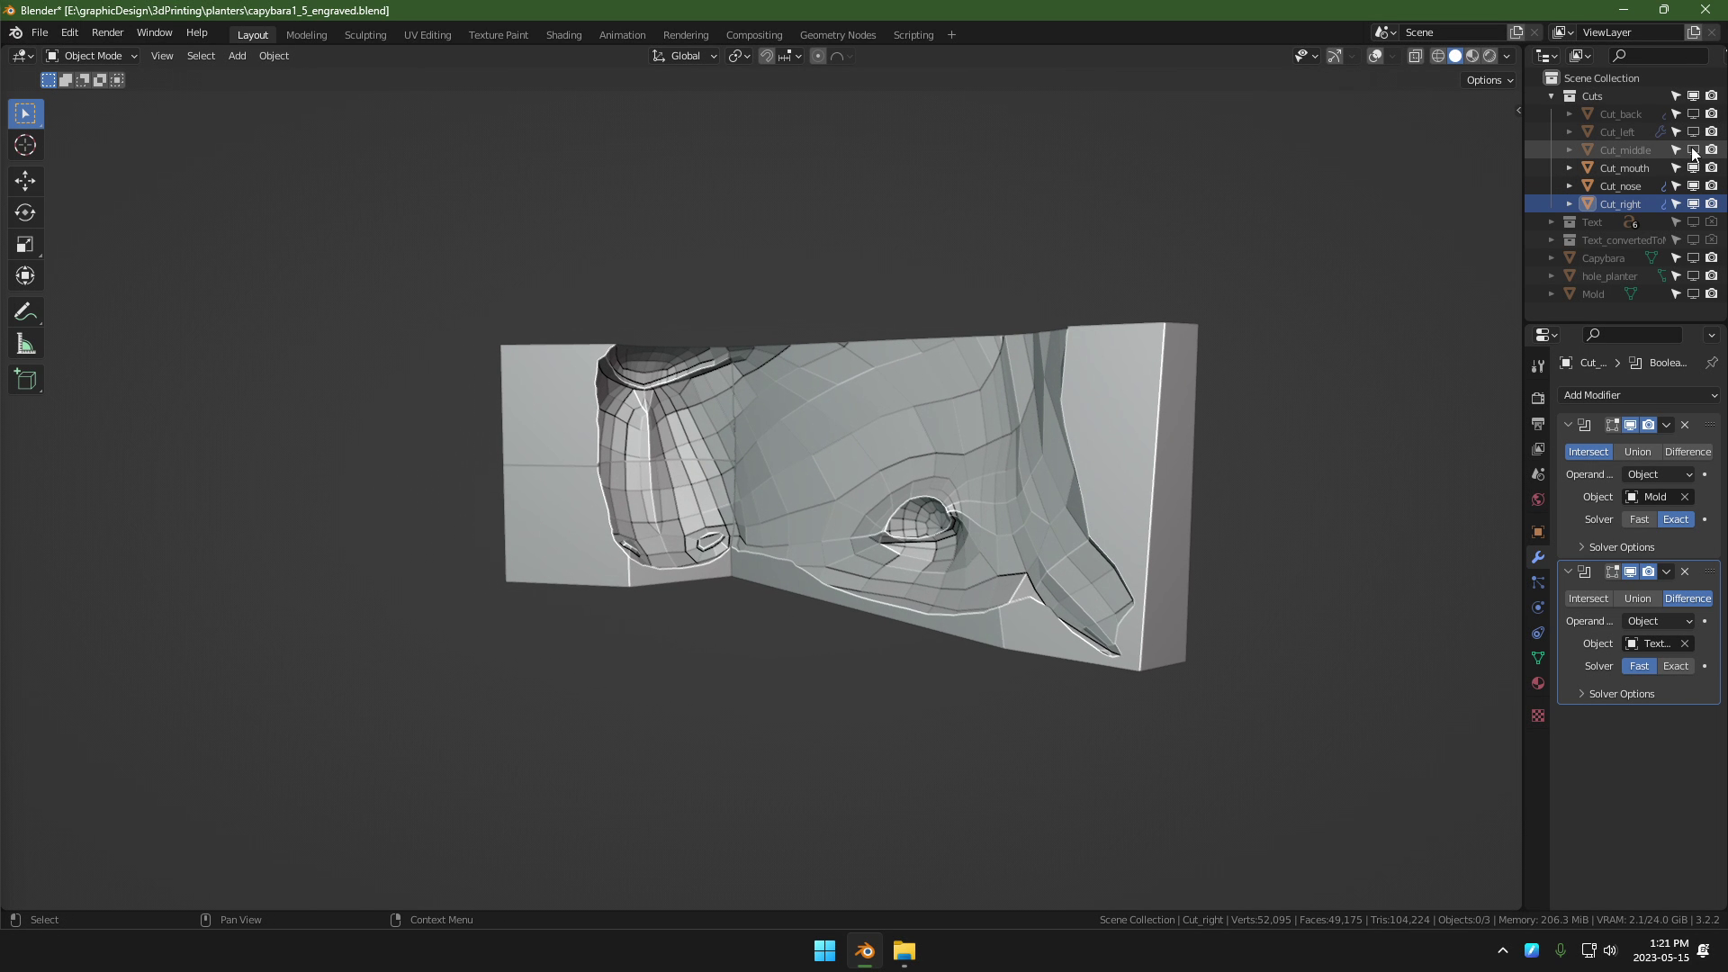Toggle X-Ray mode in viewport header

1415,56
